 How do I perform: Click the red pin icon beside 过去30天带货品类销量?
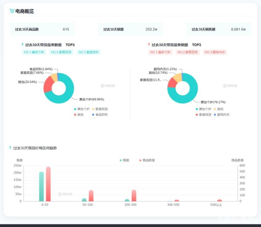tap(149, 44)
